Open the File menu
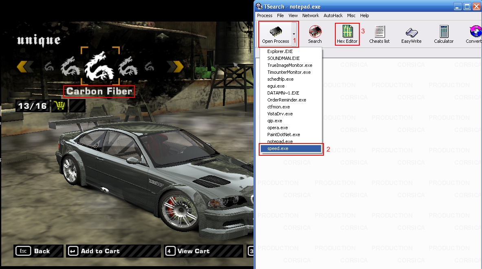The height and width of the screenshot is (269, 482). [x=280, y=15]
